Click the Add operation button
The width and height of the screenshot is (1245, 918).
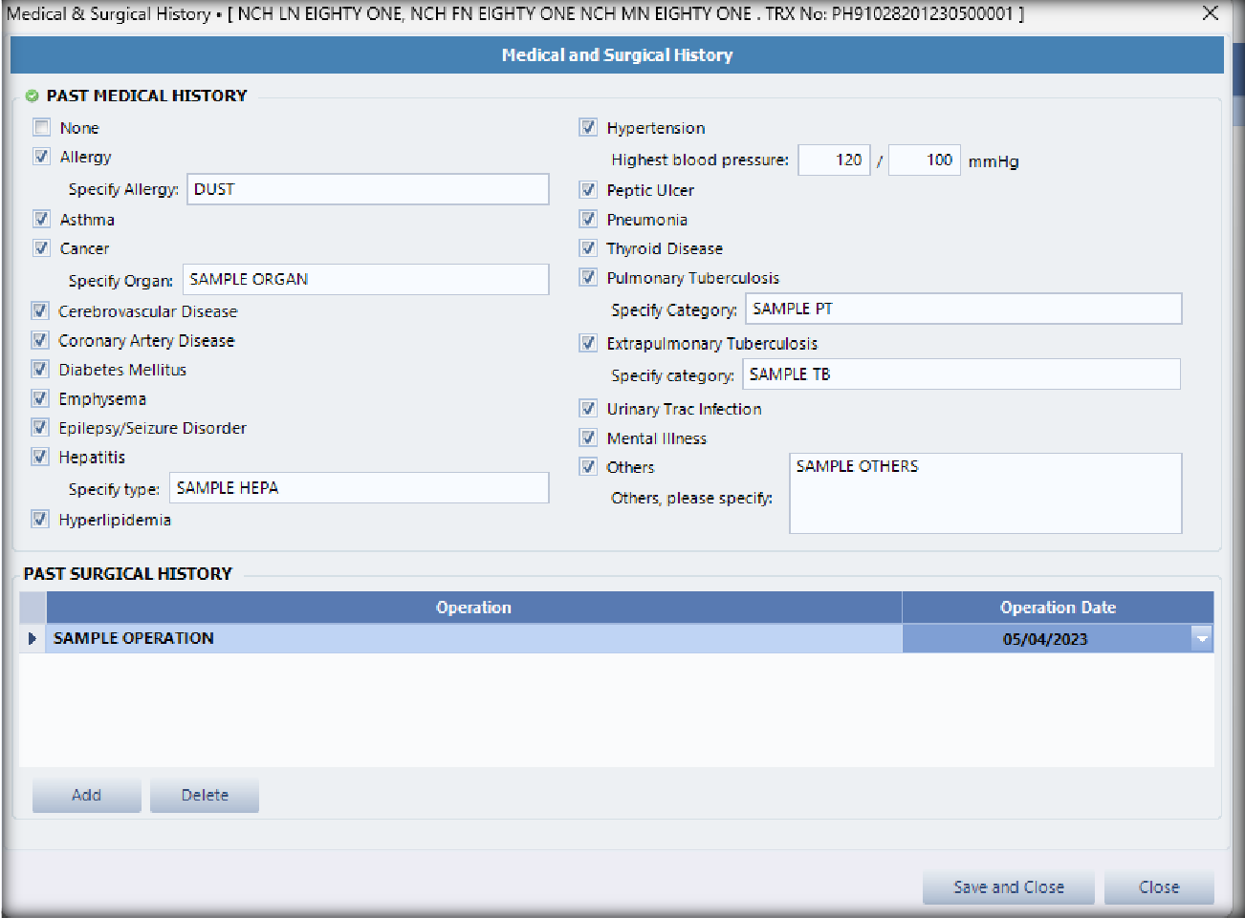(x=86, y=795)
